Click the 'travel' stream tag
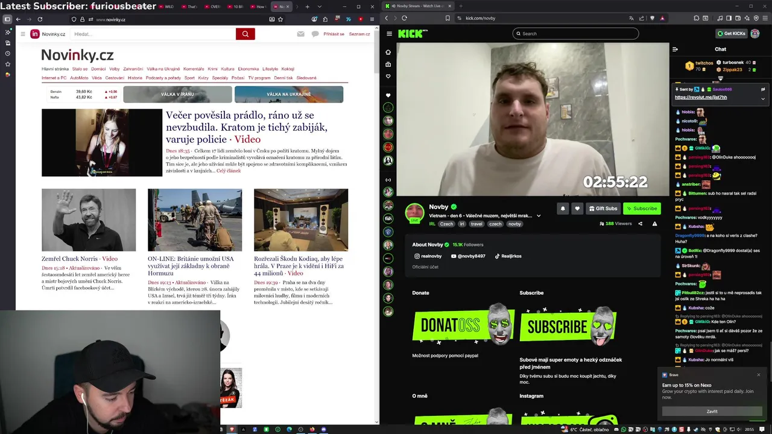The height and width of the screenshot is (434, 772). click(476, 224)
